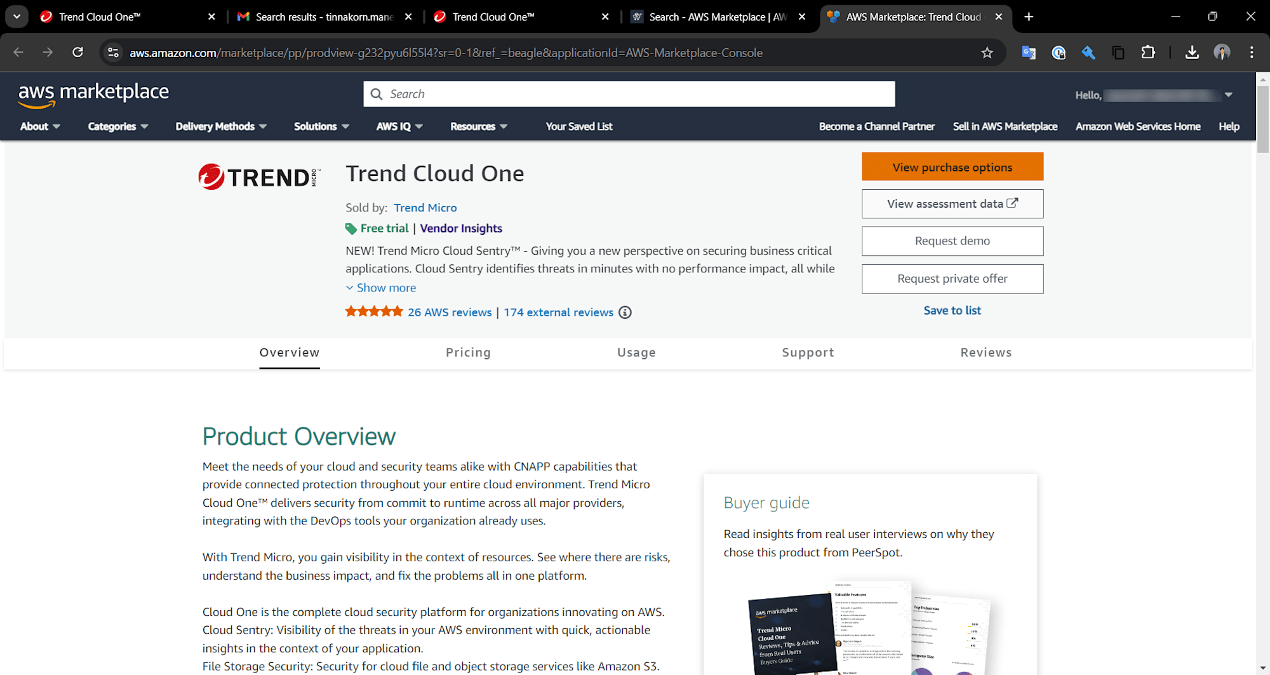Switch to the first Trend Cloud One browser tab
Viewport: 1270px width, 675px height.
pos(126,17)
